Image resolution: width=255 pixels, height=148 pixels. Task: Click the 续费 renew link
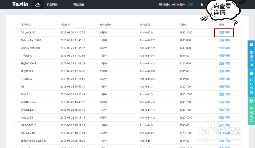[x=190, y=5]
